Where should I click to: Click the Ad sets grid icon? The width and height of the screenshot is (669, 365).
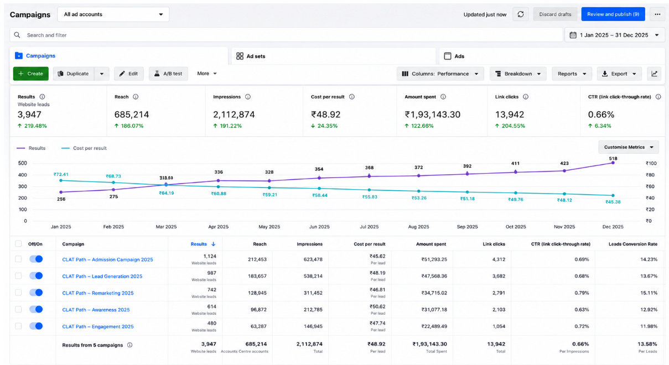240,56
